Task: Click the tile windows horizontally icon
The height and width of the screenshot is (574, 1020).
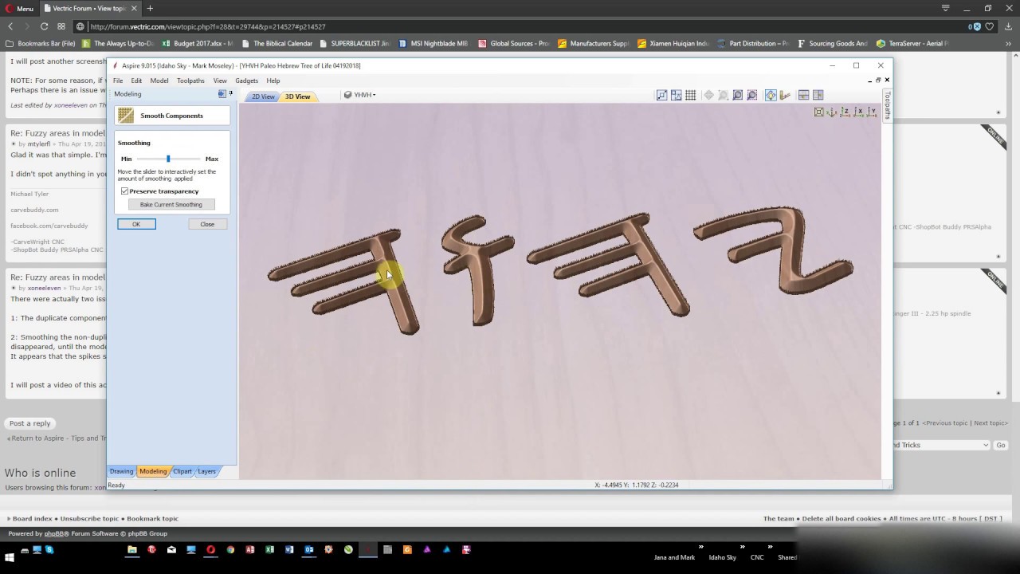Action: 803,95
